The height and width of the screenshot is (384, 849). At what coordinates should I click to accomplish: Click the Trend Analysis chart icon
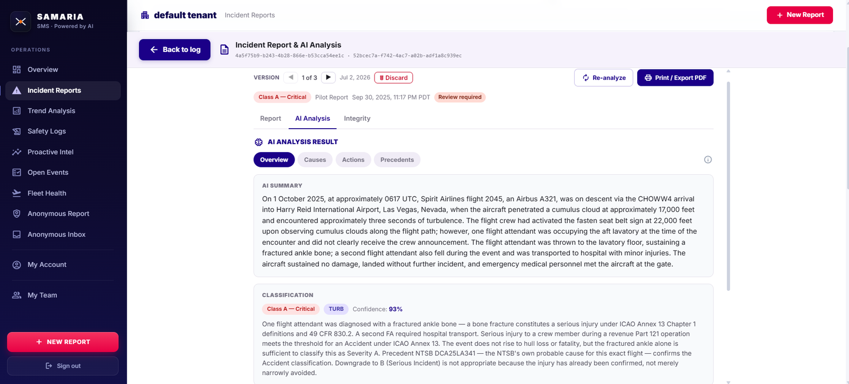(17, 111)
